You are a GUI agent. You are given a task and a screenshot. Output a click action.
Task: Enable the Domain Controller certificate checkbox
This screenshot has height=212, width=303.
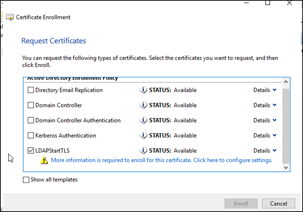pos(31,105)
